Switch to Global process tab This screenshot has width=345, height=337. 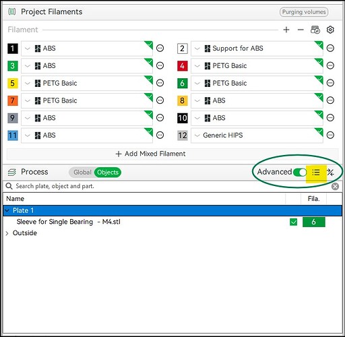point(82,173)
